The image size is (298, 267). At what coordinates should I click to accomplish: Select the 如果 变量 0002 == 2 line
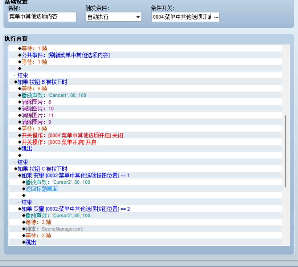coord(145,209)
